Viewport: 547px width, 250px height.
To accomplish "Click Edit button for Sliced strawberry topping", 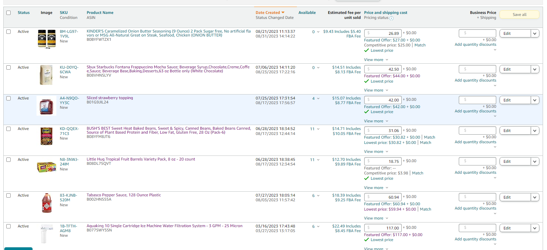I will pyautogui.click(x=515, y=100).
